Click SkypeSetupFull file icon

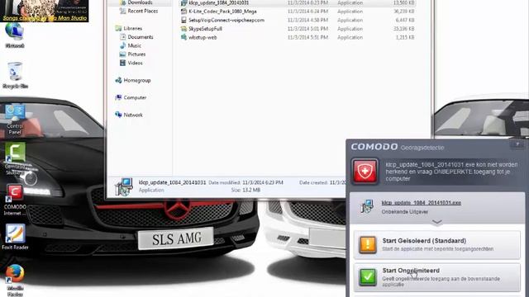[x=183, y=29]
